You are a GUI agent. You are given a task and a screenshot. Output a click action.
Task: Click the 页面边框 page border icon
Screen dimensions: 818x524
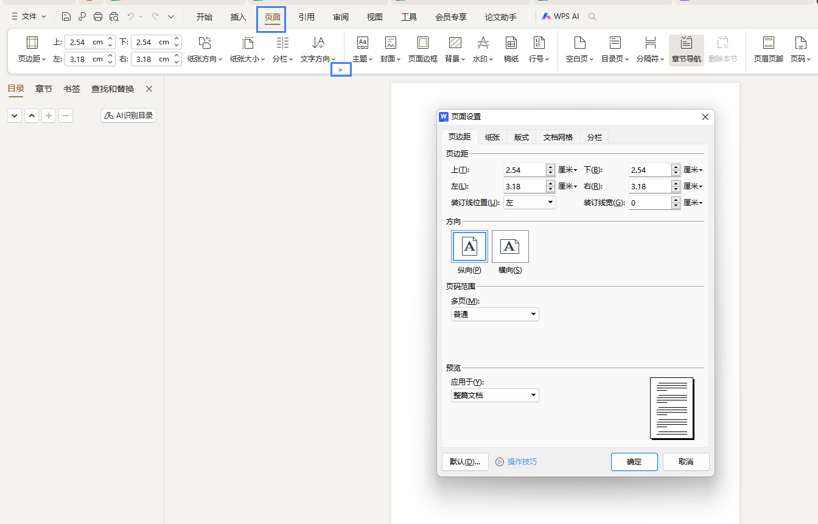422,43
